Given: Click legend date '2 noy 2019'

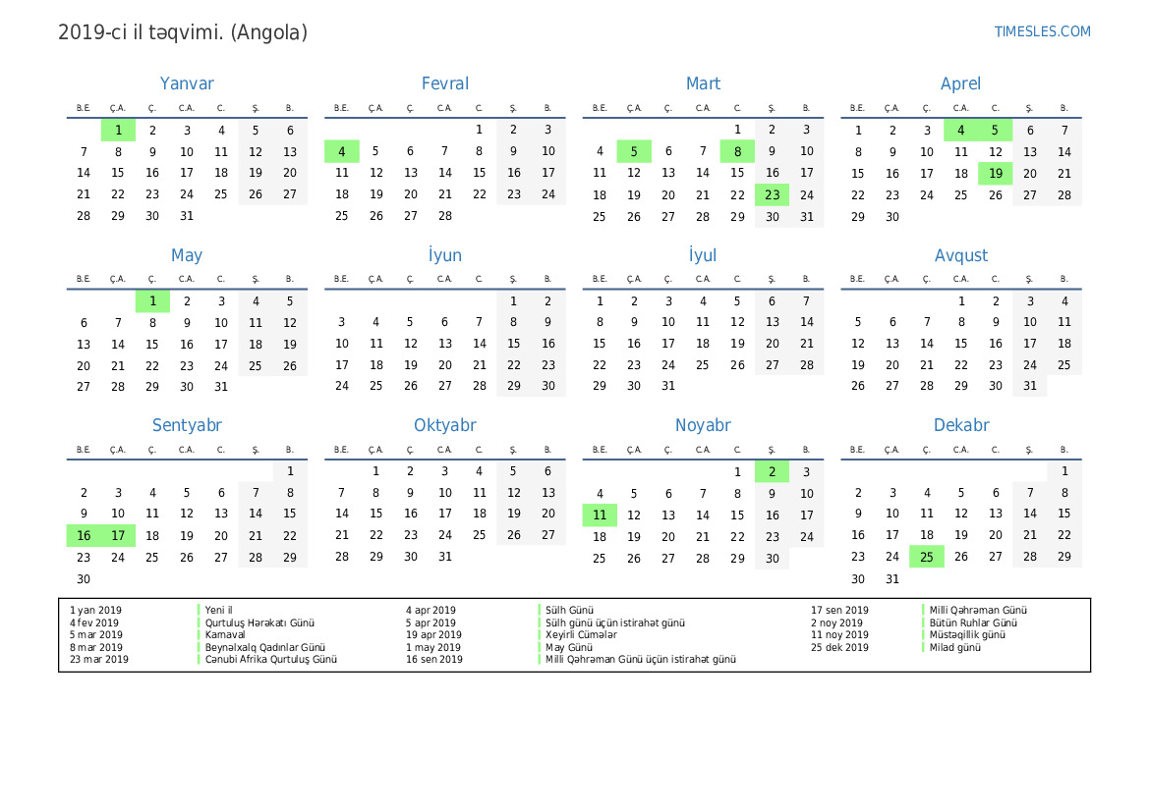Looking at the screenshot, I should click(836, 623).
